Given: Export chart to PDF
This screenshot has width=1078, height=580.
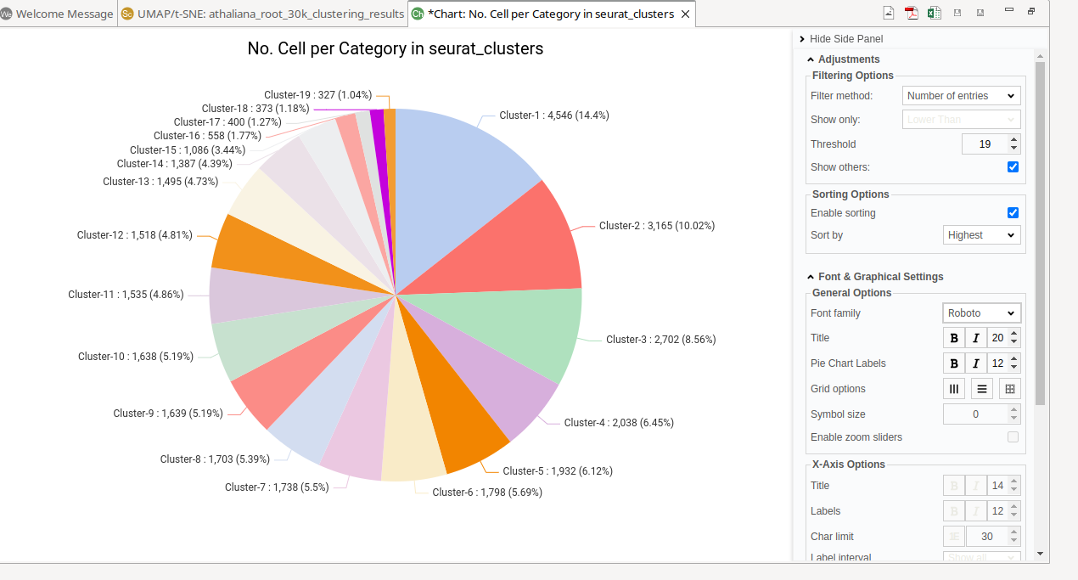Looking at the screenshot, I should coord(912,13).
